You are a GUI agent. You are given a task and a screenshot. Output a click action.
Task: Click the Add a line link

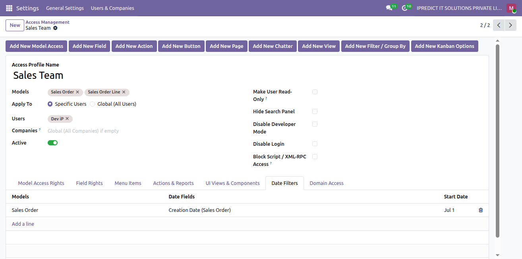pos(23,224)
